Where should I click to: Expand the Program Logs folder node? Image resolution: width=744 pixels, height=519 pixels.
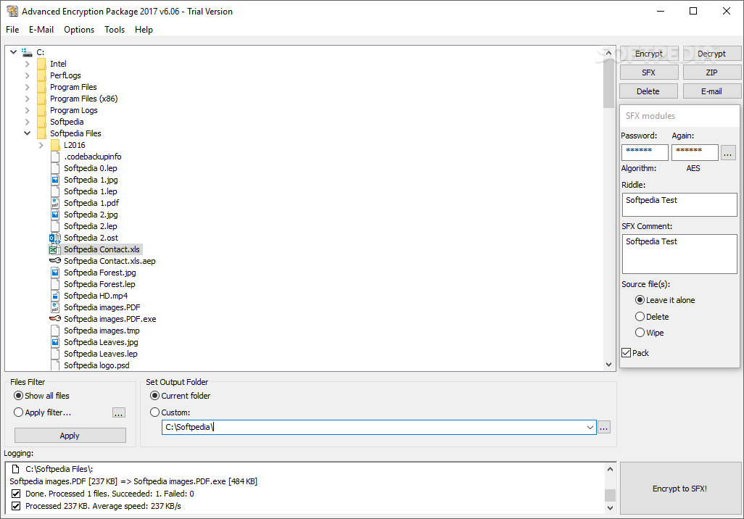(x=27, y=110)
